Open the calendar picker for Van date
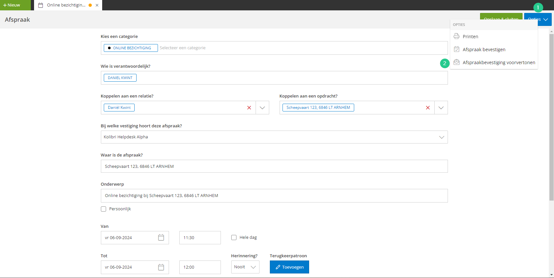554x278 pixels. 161,237
